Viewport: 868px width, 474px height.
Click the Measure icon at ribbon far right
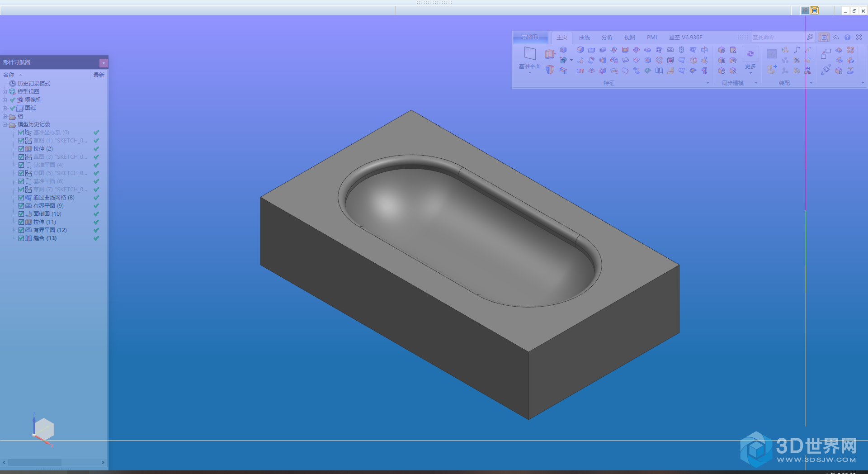click(x=826, y=69)
